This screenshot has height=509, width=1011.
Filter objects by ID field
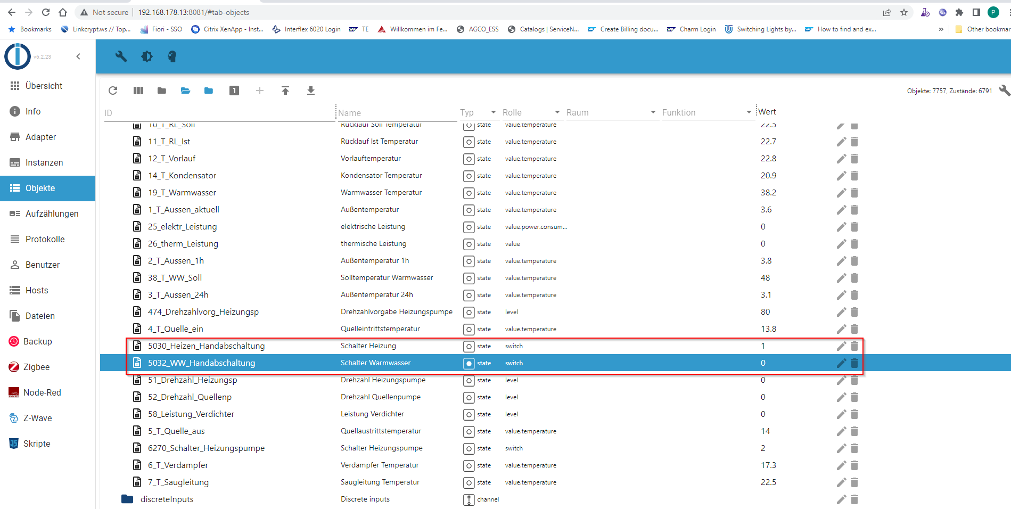[x=219, y=113]
